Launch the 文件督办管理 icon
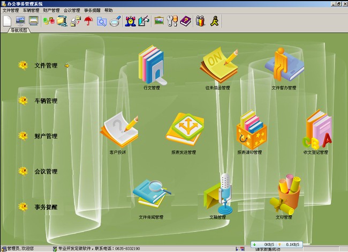Viewport: 348px width, 252px height. (x=283, y=65)
